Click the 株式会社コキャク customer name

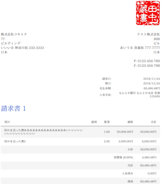(x=14, y=34)
